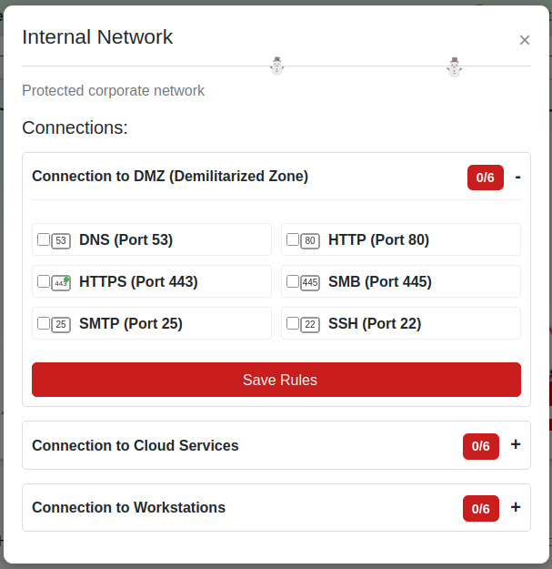Image resolution: width=552 pixels, height=569 pixels.
Task: Click the Cloud Services 0/6 badge
Action: click(480, 446)
